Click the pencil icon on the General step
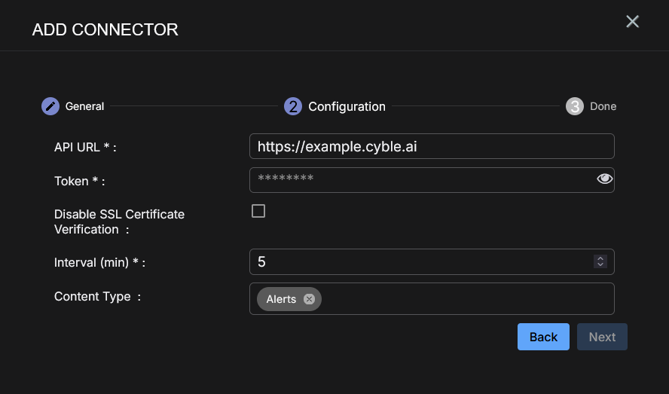Viewport: 669px width, 394px height. point(50,106)
